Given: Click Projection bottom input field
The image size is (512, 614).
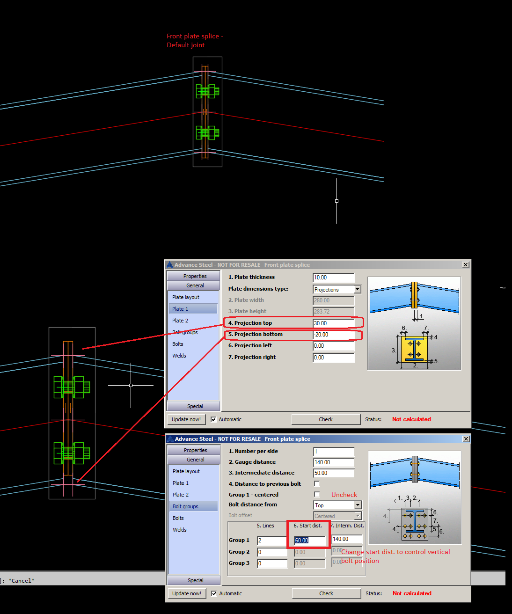Looking at the screenshot, I should point(334,335).
